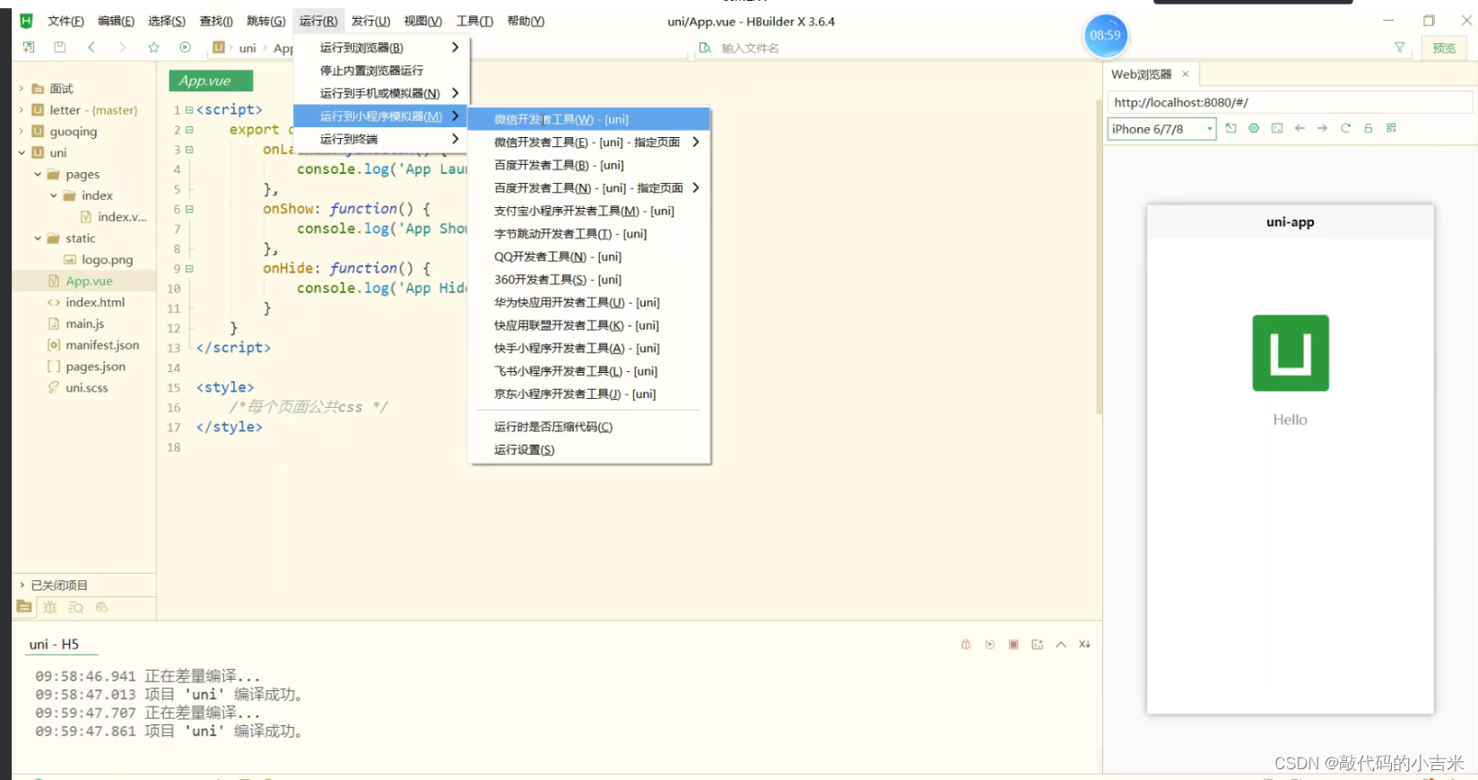Expand the 已关闭项目 section
This screenshot has width=1478, height=780.
point(22,585)
